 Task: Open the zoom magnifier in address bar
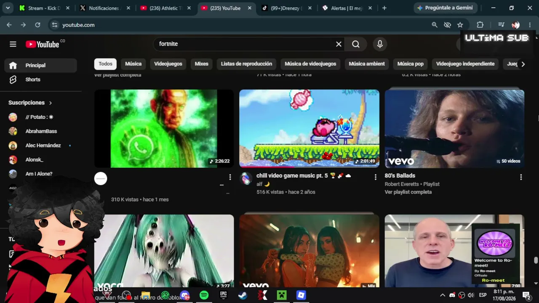[435, 25]
